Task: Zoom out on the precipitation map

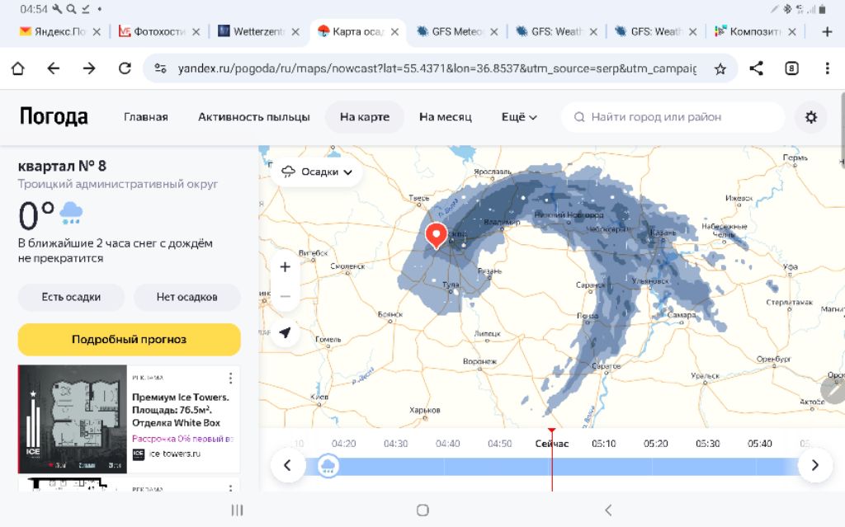Action: (x=285, y=296)
